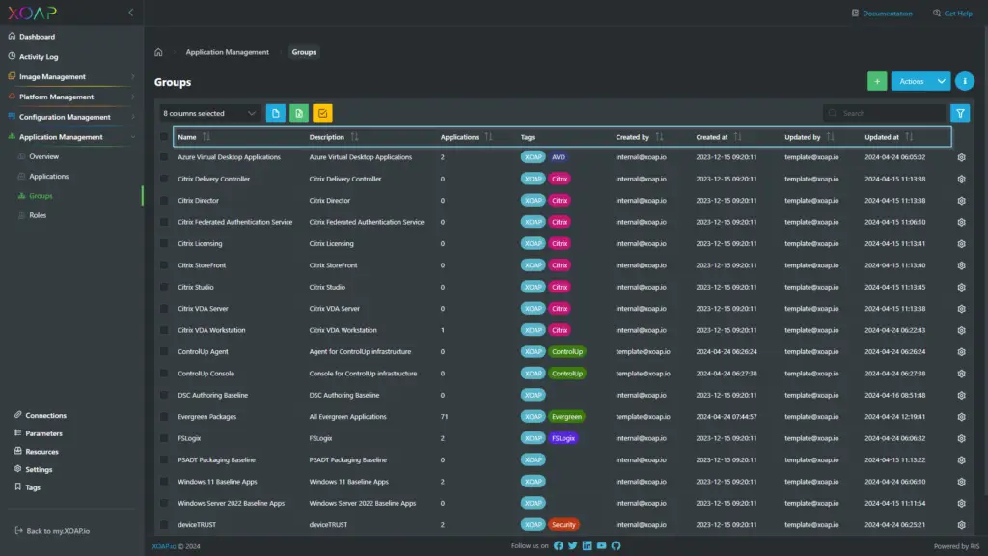Open the Documentation link
This screenshot has width=988, height=556.
pos(882,14)
